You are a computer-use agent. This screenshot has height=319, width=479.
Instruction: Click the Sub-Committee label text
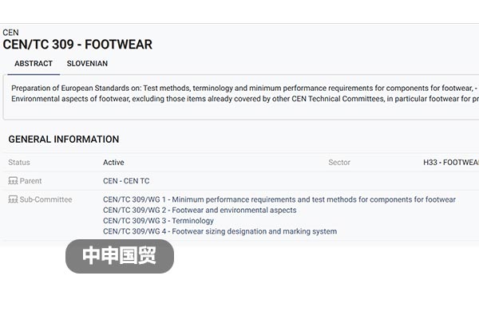click(x=46, y=199)
